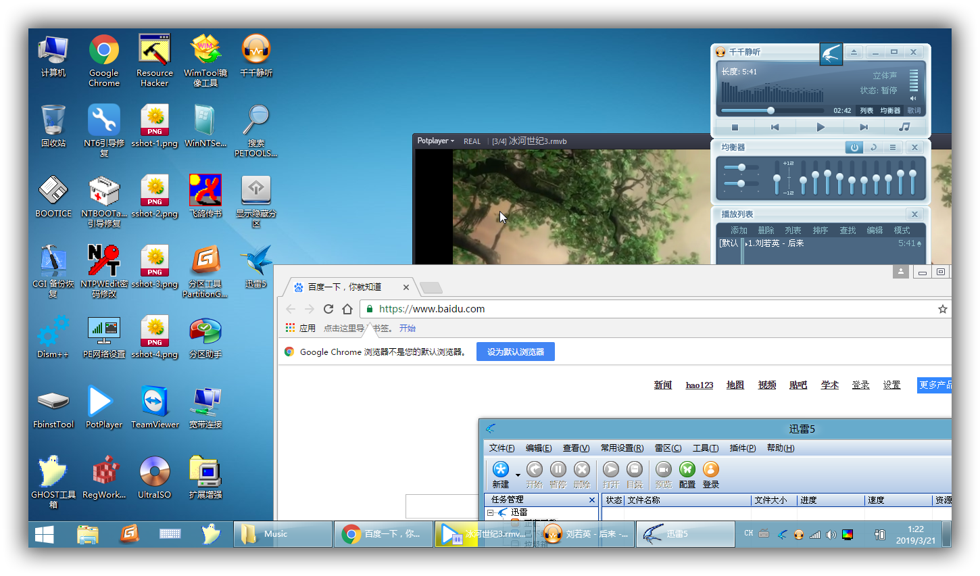Collapse the 迅雷 tree node in 任务管理

pos(491,512)
